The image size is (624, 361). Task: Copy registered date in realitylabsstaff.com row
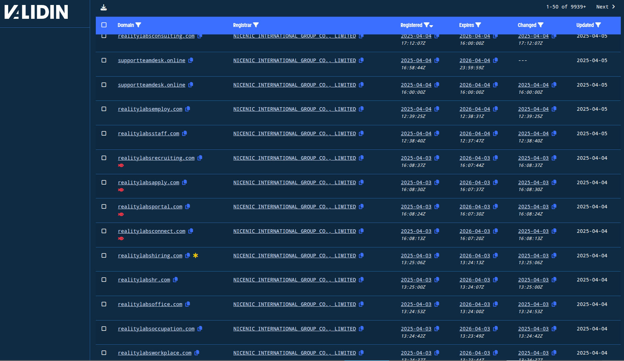point(437,133)
